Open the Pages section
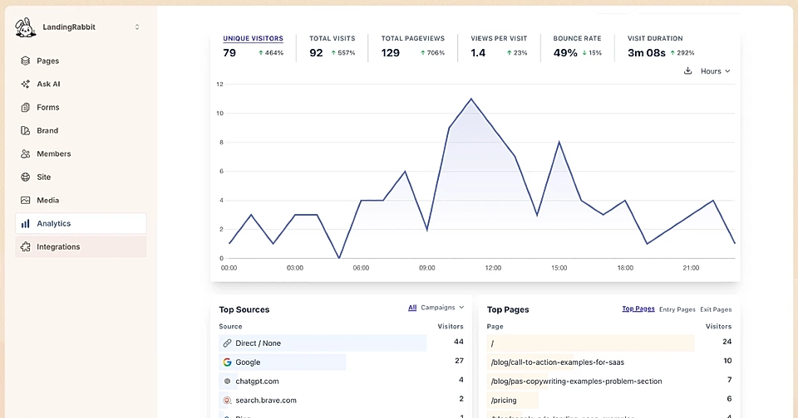Image resolution: width=798 pixels, height=418 pixels. pyautogui.click(x=81, y=61)
